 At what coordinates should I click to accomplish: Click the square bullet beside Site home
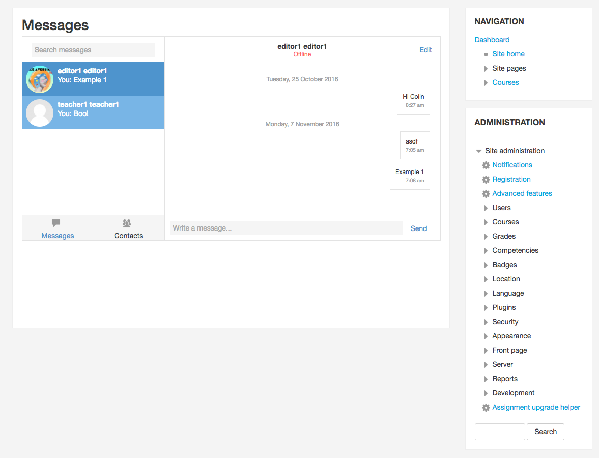(486, 54)
